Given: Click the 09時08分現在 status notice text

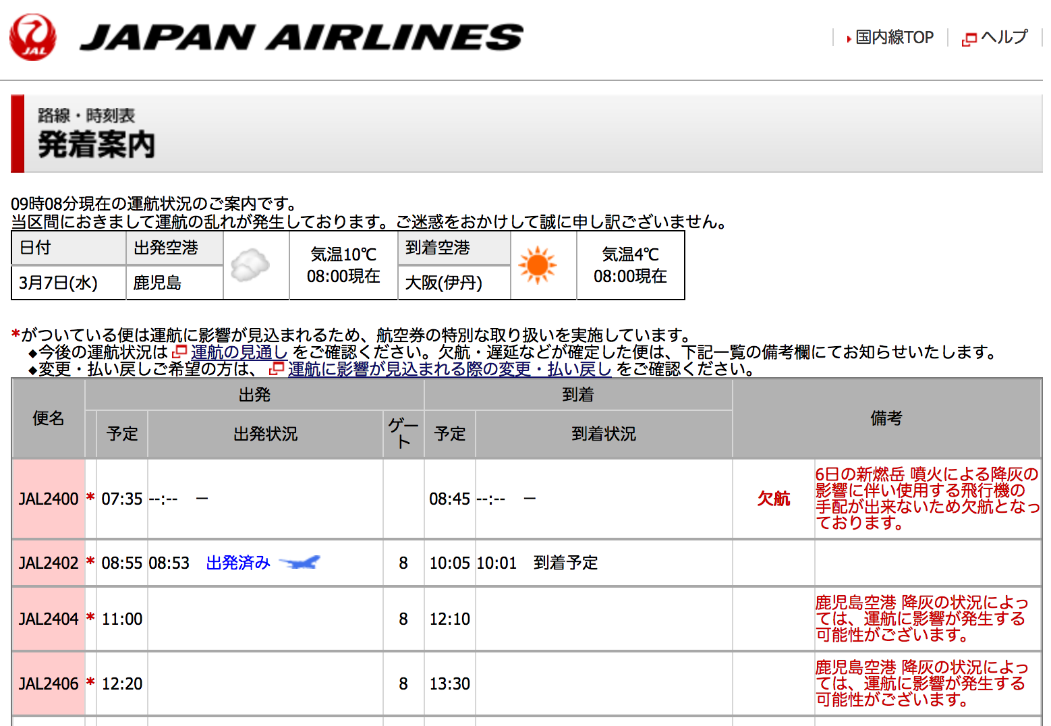Looking at the screenshot, I should [x=154, y=203].
